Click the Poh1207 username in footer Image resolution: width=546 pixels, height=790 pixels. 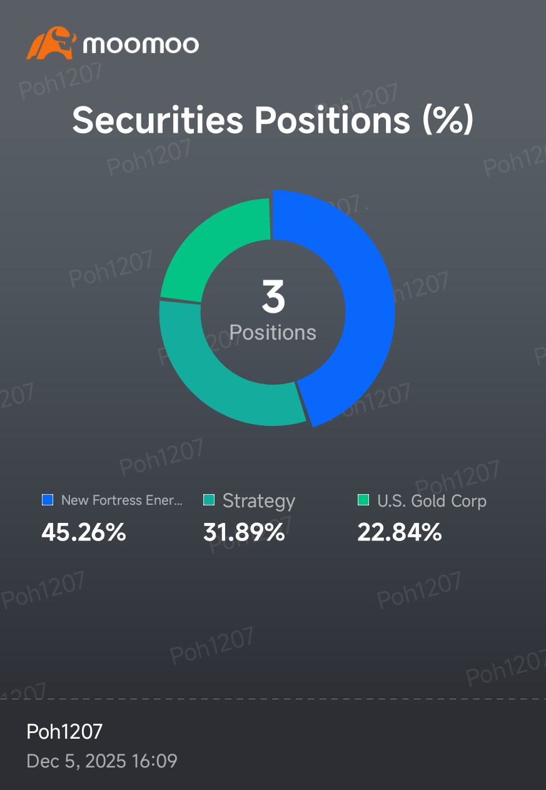point(64,731)
